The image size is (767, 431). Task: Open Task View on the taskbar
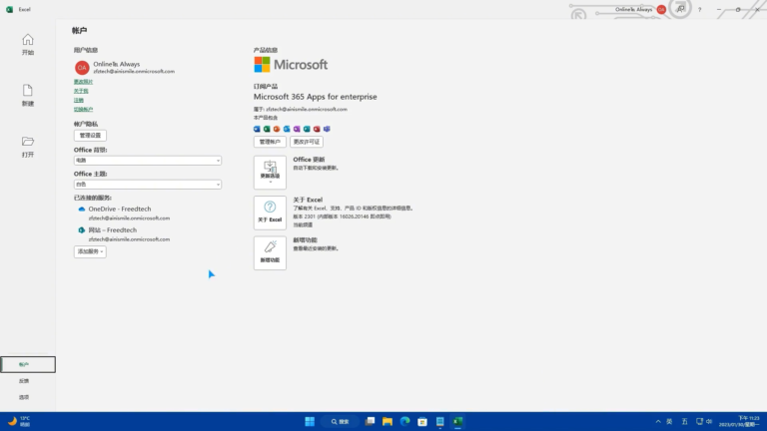coord(370,422)
